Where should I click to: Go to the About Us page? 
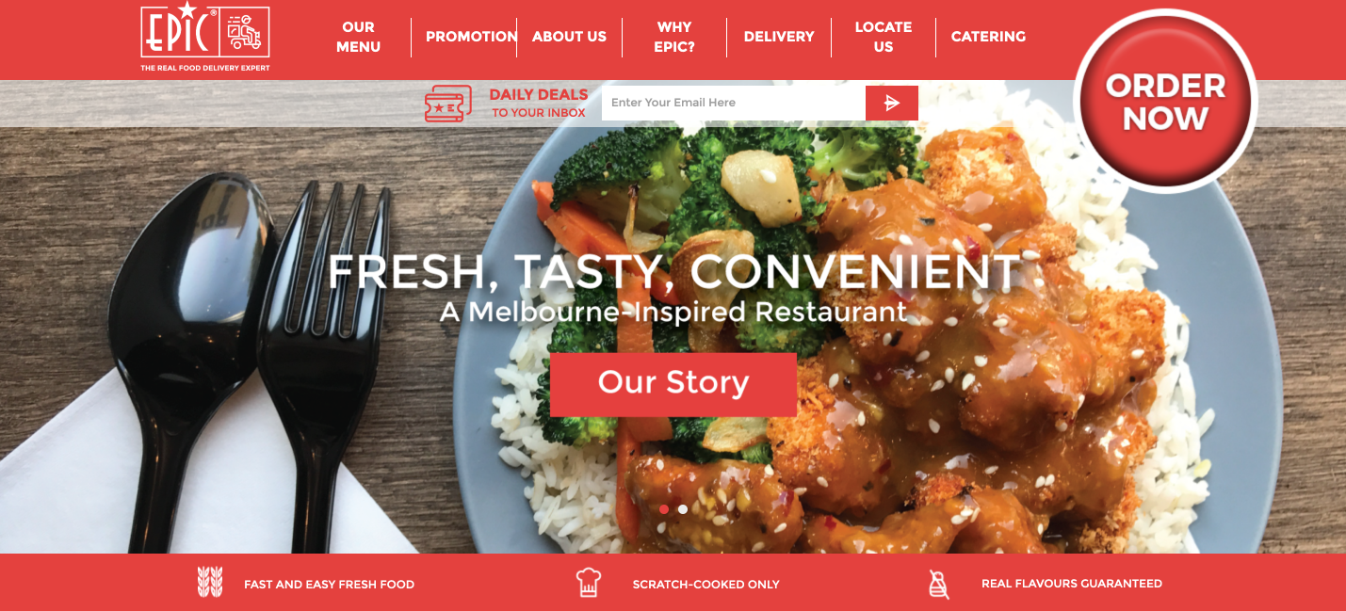click(x=569, y=37)
